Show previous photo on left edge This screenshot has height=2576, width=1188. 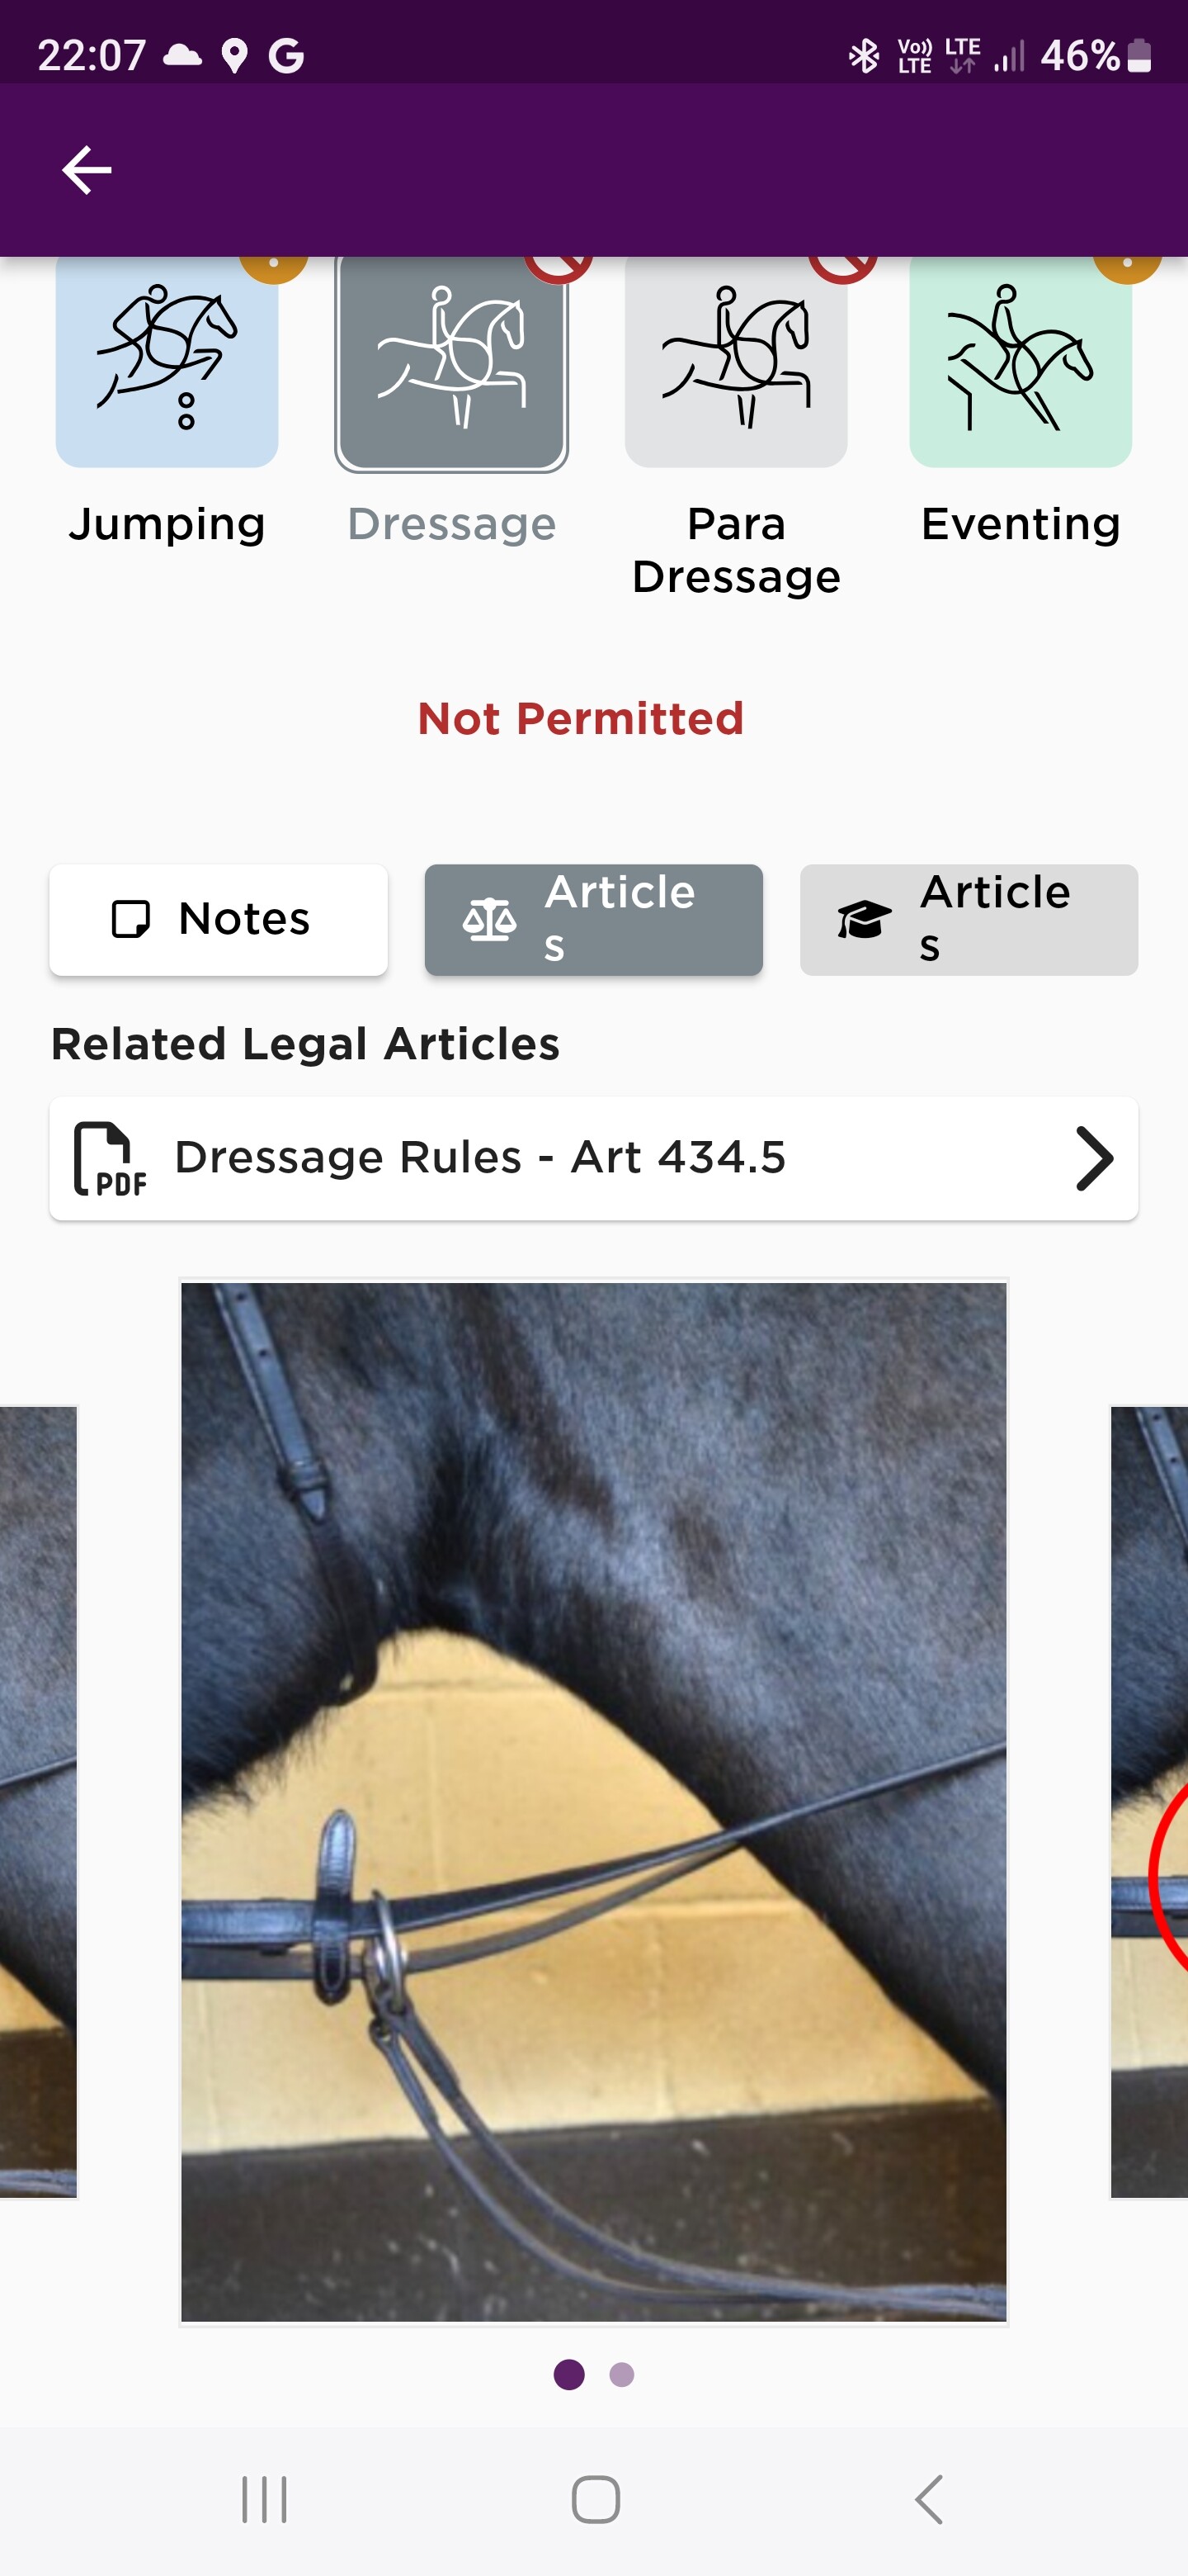38,1802
